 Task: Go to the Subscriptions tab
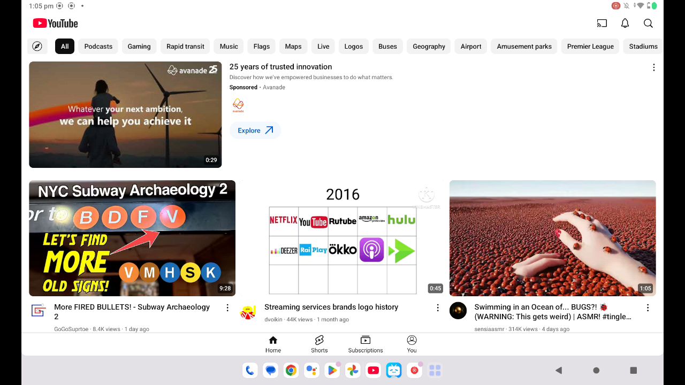(x=366, y=344)
